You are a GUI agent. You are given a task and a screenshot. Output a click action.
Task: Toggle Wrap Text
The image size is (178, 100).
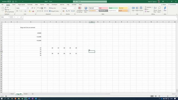point(53,8)
